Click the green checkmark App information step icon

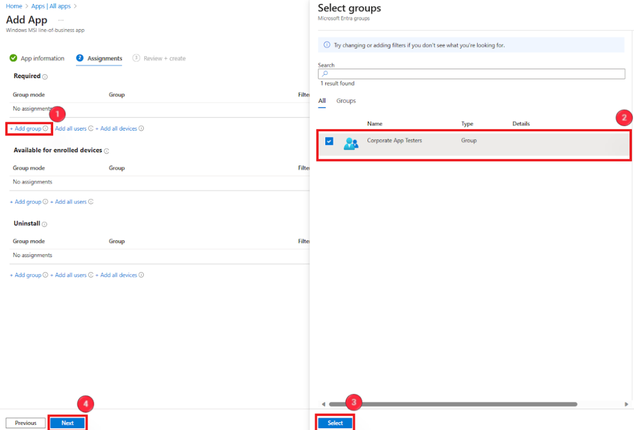13,58
